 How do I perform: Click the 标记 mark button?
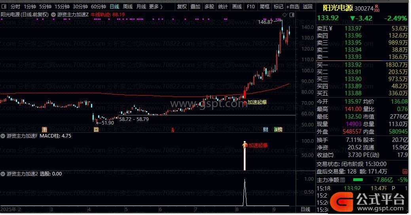click(278, 7)
